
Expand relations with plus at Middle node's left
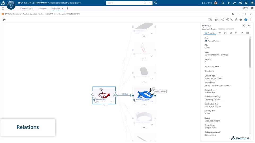point(93,96)
